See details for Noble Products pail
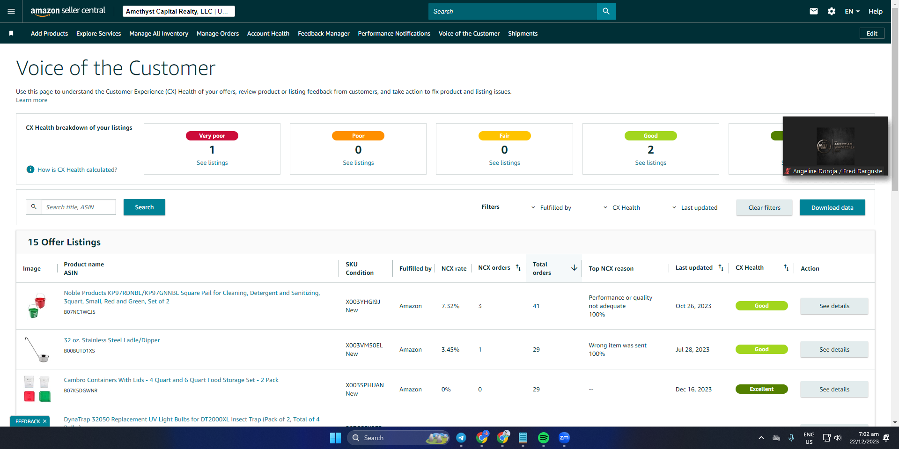The image size is (899, 449). coord(834,306)
